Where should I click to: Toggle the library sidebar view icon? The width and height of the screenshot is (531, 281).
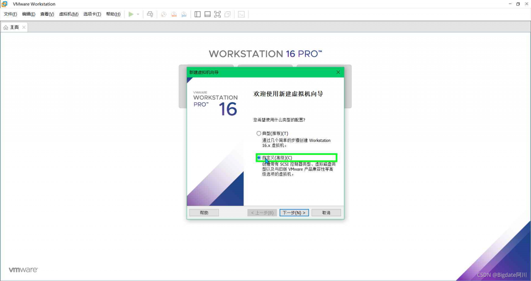coord(197,14)
